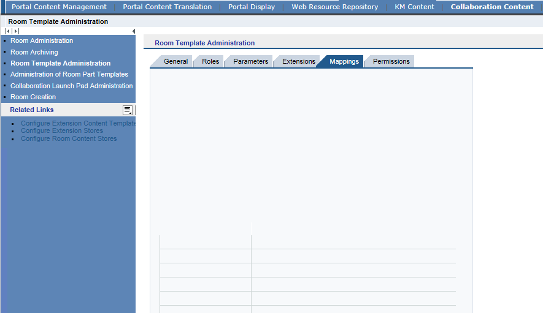Open the Permissions tab

pos(391,61)
